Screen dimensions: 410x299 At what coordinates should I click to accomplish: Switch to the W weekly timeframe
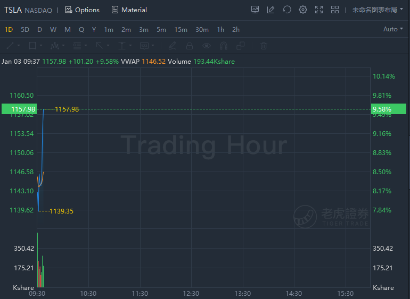click(53, 30)
